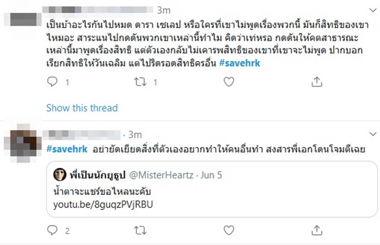Screen dimensions: 380x245
Task: Open second tweet author's profile picture
Action: 23,138
